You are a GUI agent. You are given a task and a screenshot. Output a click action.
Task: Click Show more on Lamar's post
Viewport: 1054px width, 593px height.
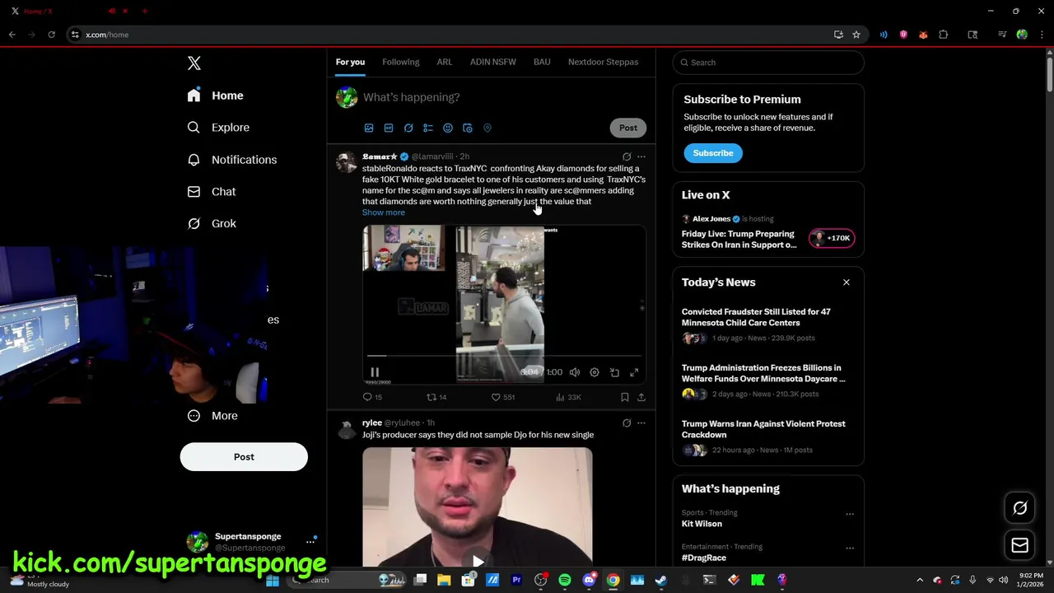click(384, 212)
